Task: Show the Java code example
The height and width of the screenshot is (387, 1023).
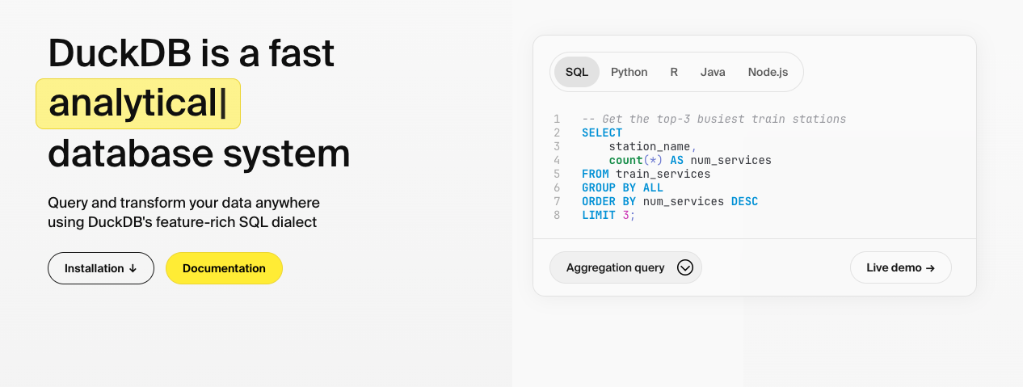Action: (x=713, y=72)
